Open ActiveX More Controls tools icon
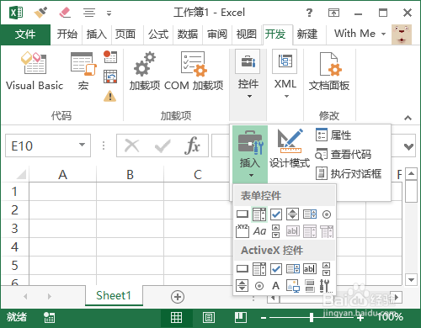The width and height of the screenshot is (421, 328). pos(326,286)
